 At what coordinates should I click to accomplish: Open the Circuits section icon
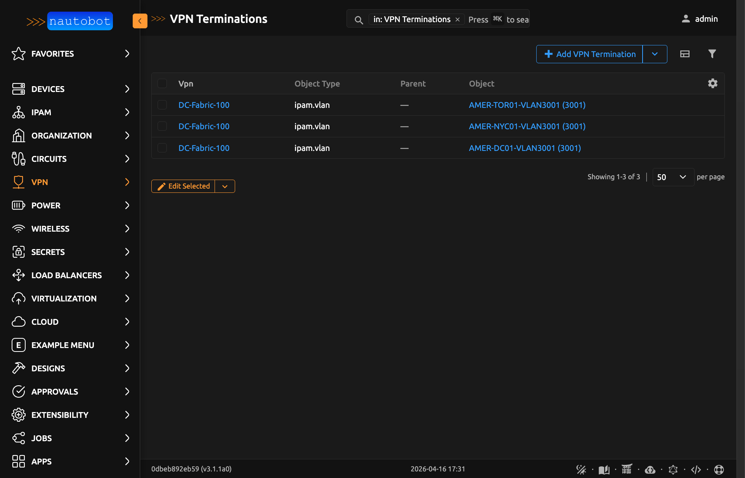[x=18, y=159]
